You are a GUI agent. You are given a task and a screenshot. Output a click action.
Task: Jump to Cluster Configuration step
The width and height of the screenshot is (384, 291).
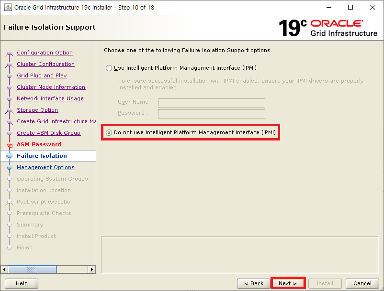point(46,64)
